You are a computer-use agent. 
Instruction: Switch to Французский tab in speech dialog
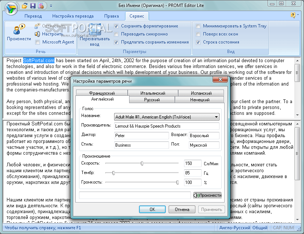(102, 93)
